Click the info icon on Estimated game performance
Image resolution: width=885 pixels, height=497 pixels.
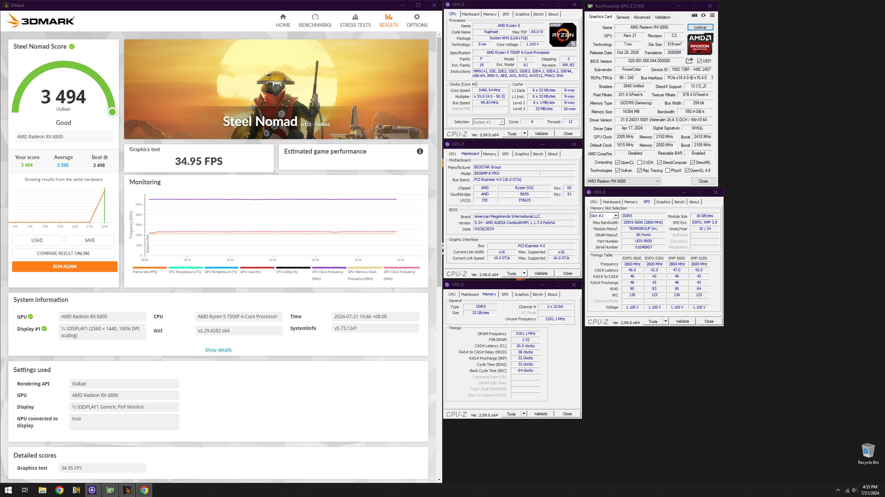tap(420, 151)
